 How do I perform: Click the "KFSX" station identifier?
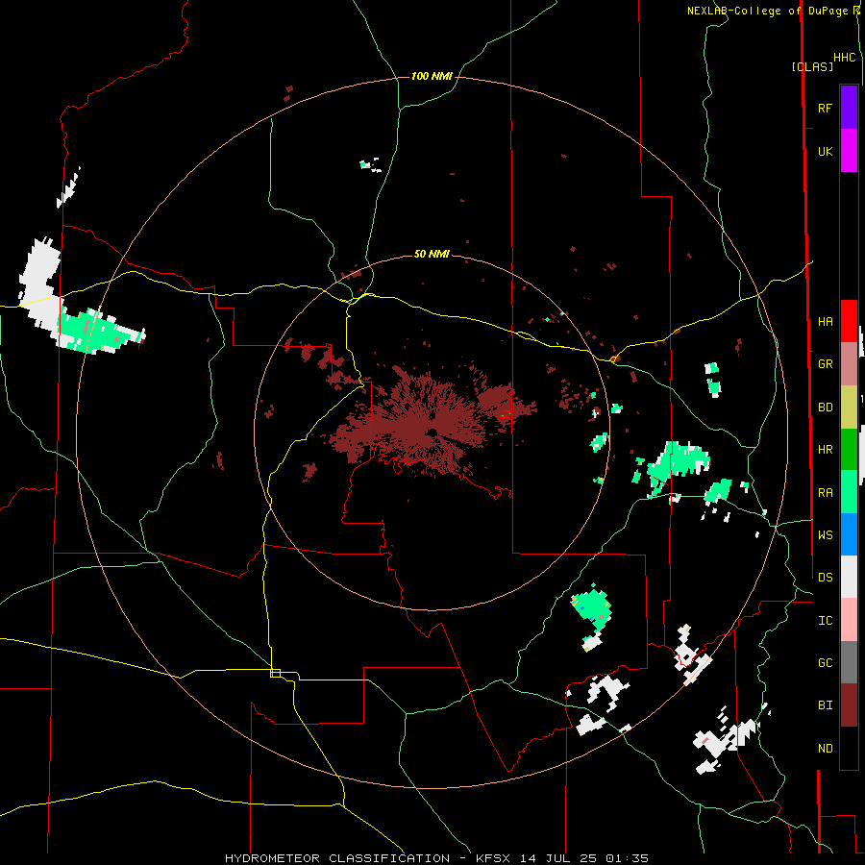[493, 858]
